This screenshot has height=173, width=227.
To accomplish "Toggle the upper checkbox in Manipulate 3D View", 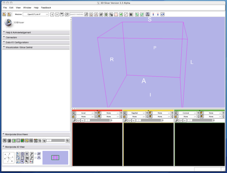I will 36,153.
